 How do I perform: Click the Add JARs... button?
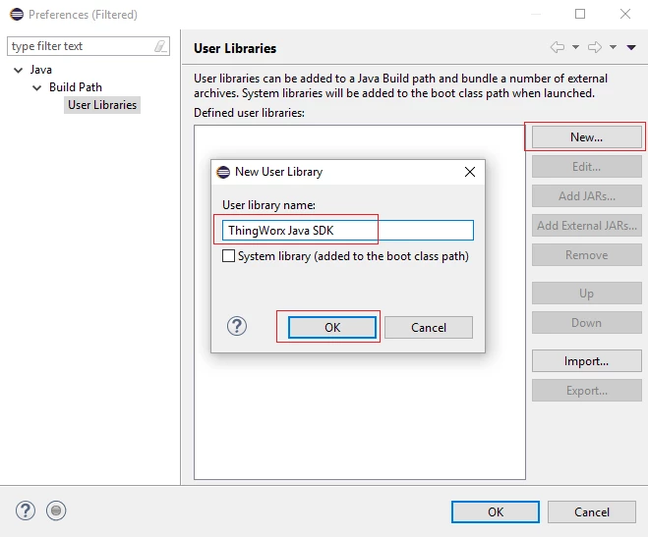(586, 196)
